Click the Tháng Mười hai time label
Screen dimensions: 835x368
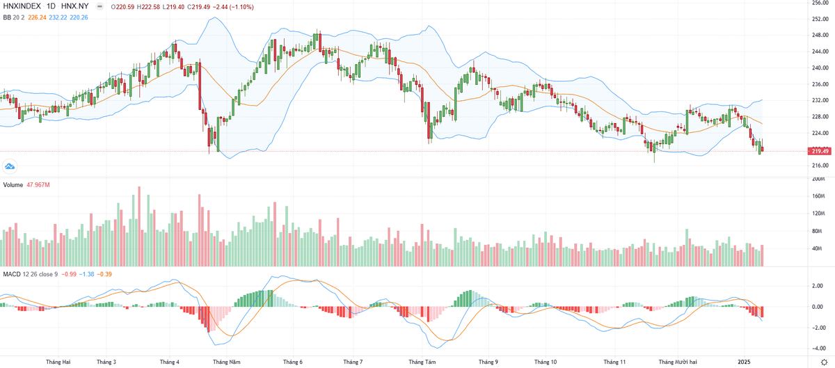(x=676, y=362)
